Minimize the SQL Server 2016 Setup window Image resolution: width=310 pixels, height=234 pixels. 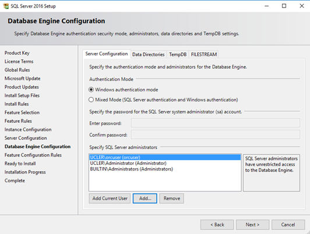tap(266, 6)
